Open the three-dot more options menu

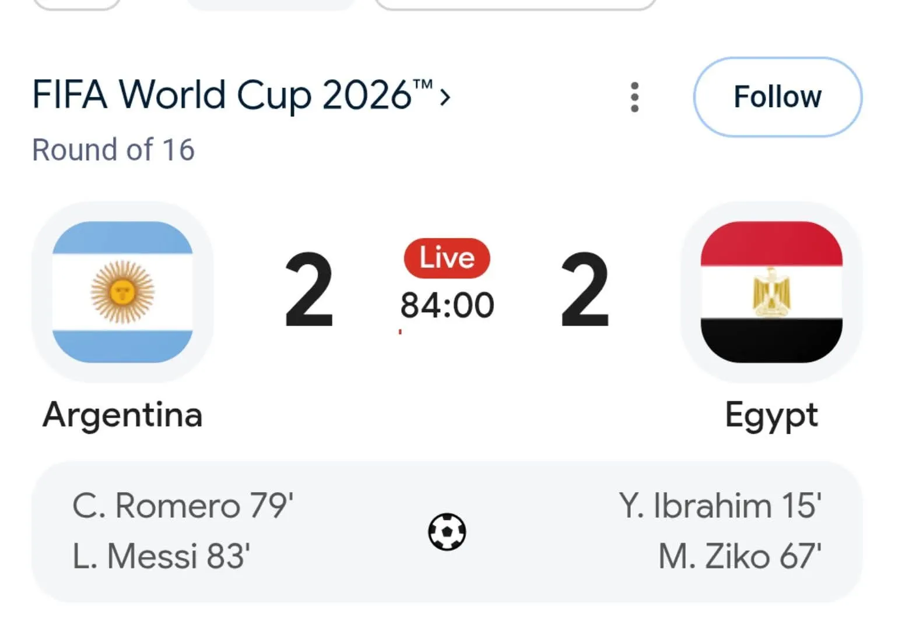(x=634, y=97)
